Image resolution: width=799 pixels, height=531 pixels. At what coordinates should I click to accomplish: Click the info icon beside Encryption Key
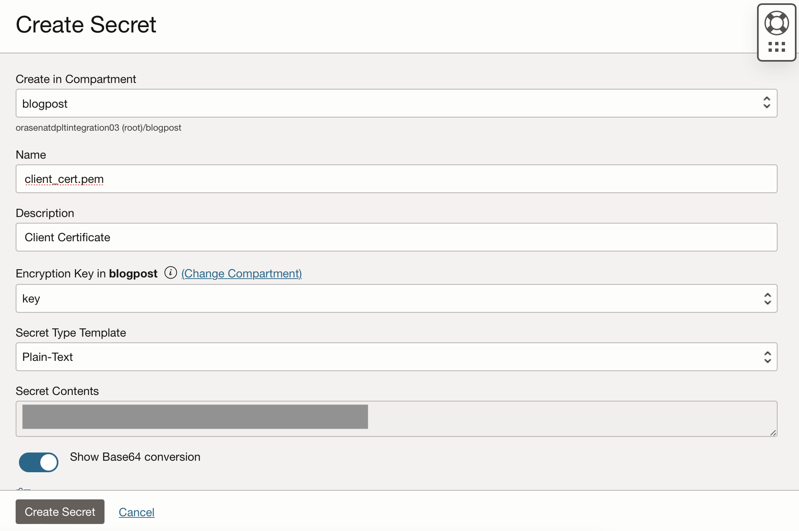pyautogui.click(x=170, y=273)
